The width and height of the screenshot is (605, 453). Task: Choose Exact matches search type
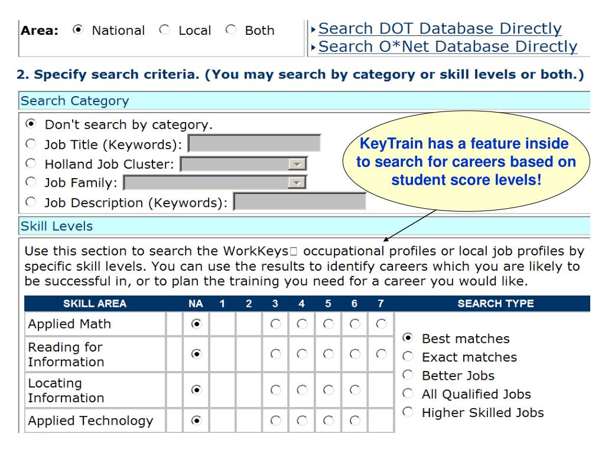[408, 356]
